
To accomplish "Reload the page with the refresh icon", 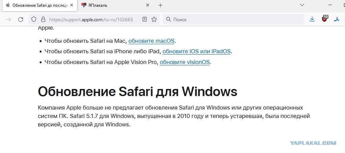I will (x=21, y=20).
